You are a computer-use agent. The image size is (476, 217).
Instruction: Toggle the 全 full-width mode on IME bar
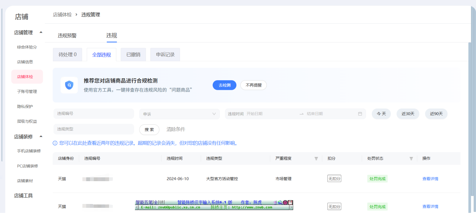[156, 202]
